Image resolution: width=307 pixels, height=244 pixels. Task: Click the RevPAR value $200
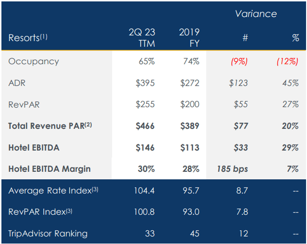pyautogui.click(x=190, y=104)
